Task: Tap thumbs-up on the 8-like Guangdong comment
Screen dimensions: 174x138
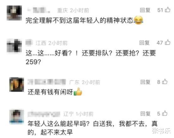Action: click(165, 82)
